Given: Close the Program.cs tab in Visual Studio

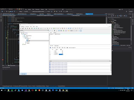Looking at the screenshot, I should [x=92, y=14].
